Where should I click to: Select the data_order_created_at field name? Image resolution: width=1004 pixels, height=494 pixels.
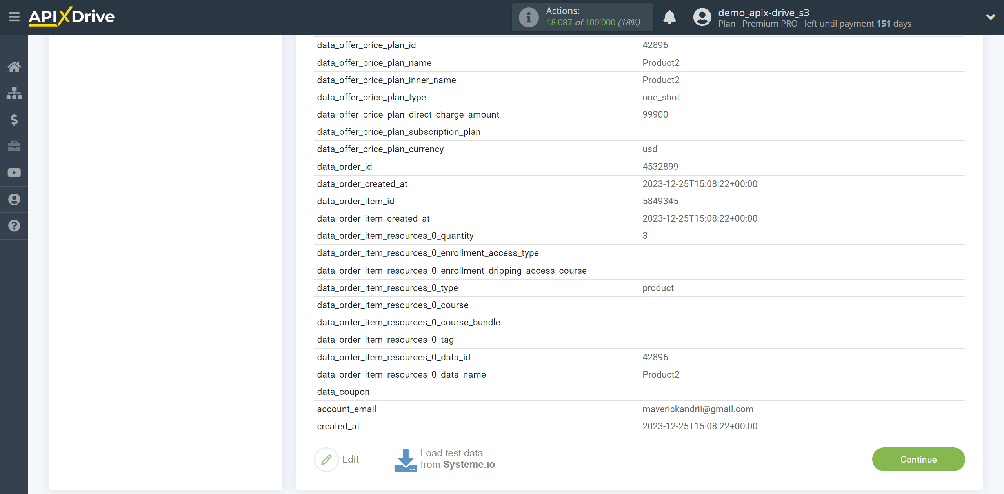(x=362, y=184)
